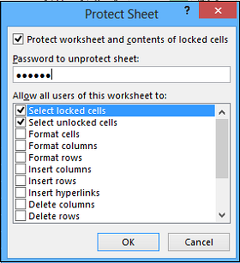
Task: Enable the Format columns permission
Action: coord(21,146)
